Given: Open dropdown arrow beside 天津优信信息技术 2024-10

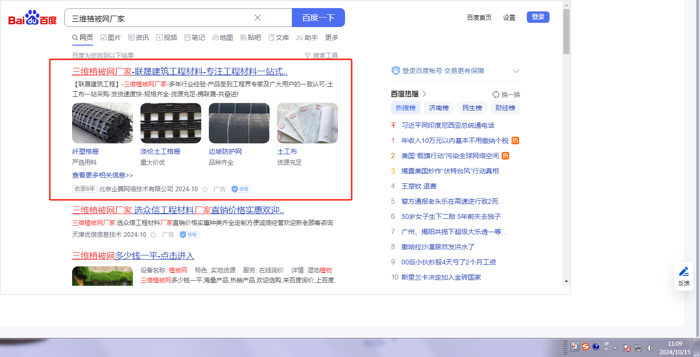Looking at the screenshot, I should (x=153, y=235).
